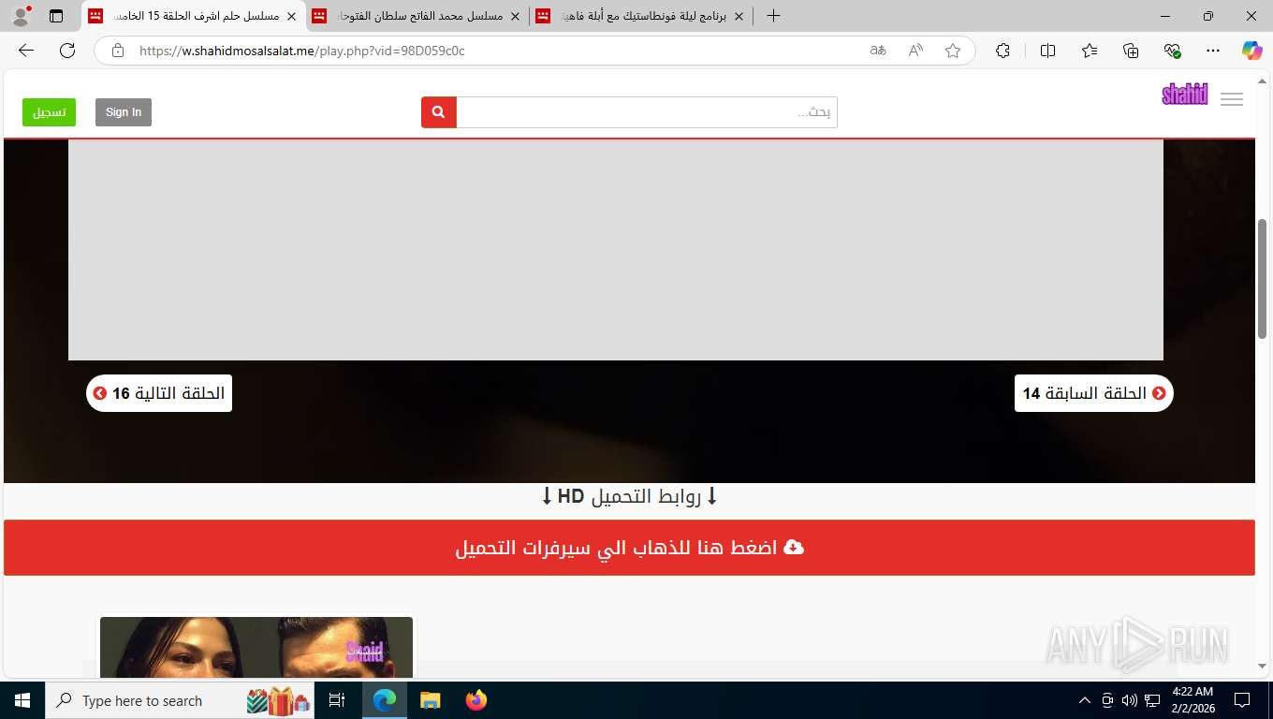This screenshot has width=1273, height=719.
Task: Refresh the page with reload icon
Action: pyautogui.click(x=67, y=51)
